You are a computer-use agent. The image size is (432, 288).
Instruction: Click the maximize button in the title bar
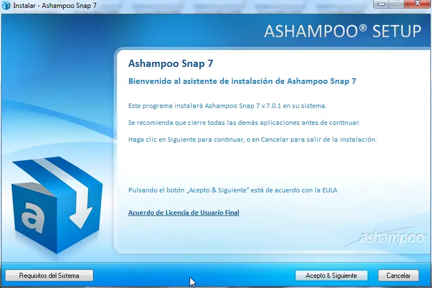click(x=397, y=3)
